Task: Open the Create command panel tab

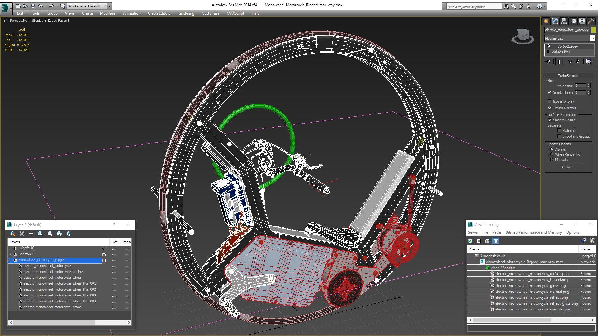Action: coord(546,21)
